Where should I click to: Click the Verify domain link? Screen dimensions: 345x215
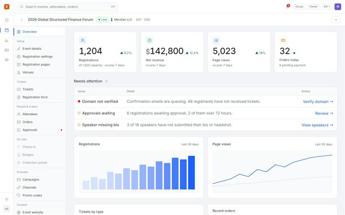pos(318,102)
